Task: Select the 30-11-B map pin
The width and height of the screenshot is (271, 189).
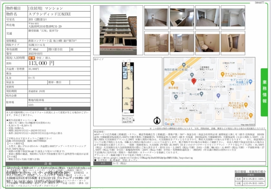Action: 183,104
